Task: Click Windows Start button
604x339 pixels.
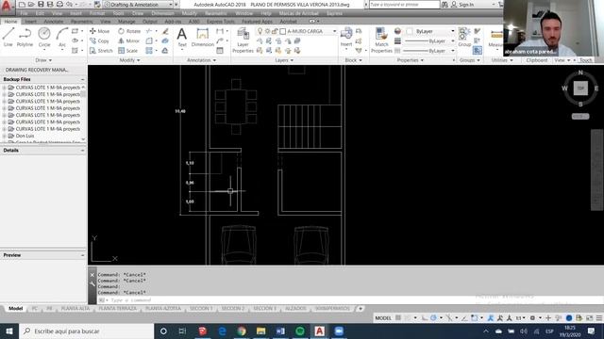Action: (9, 331)
